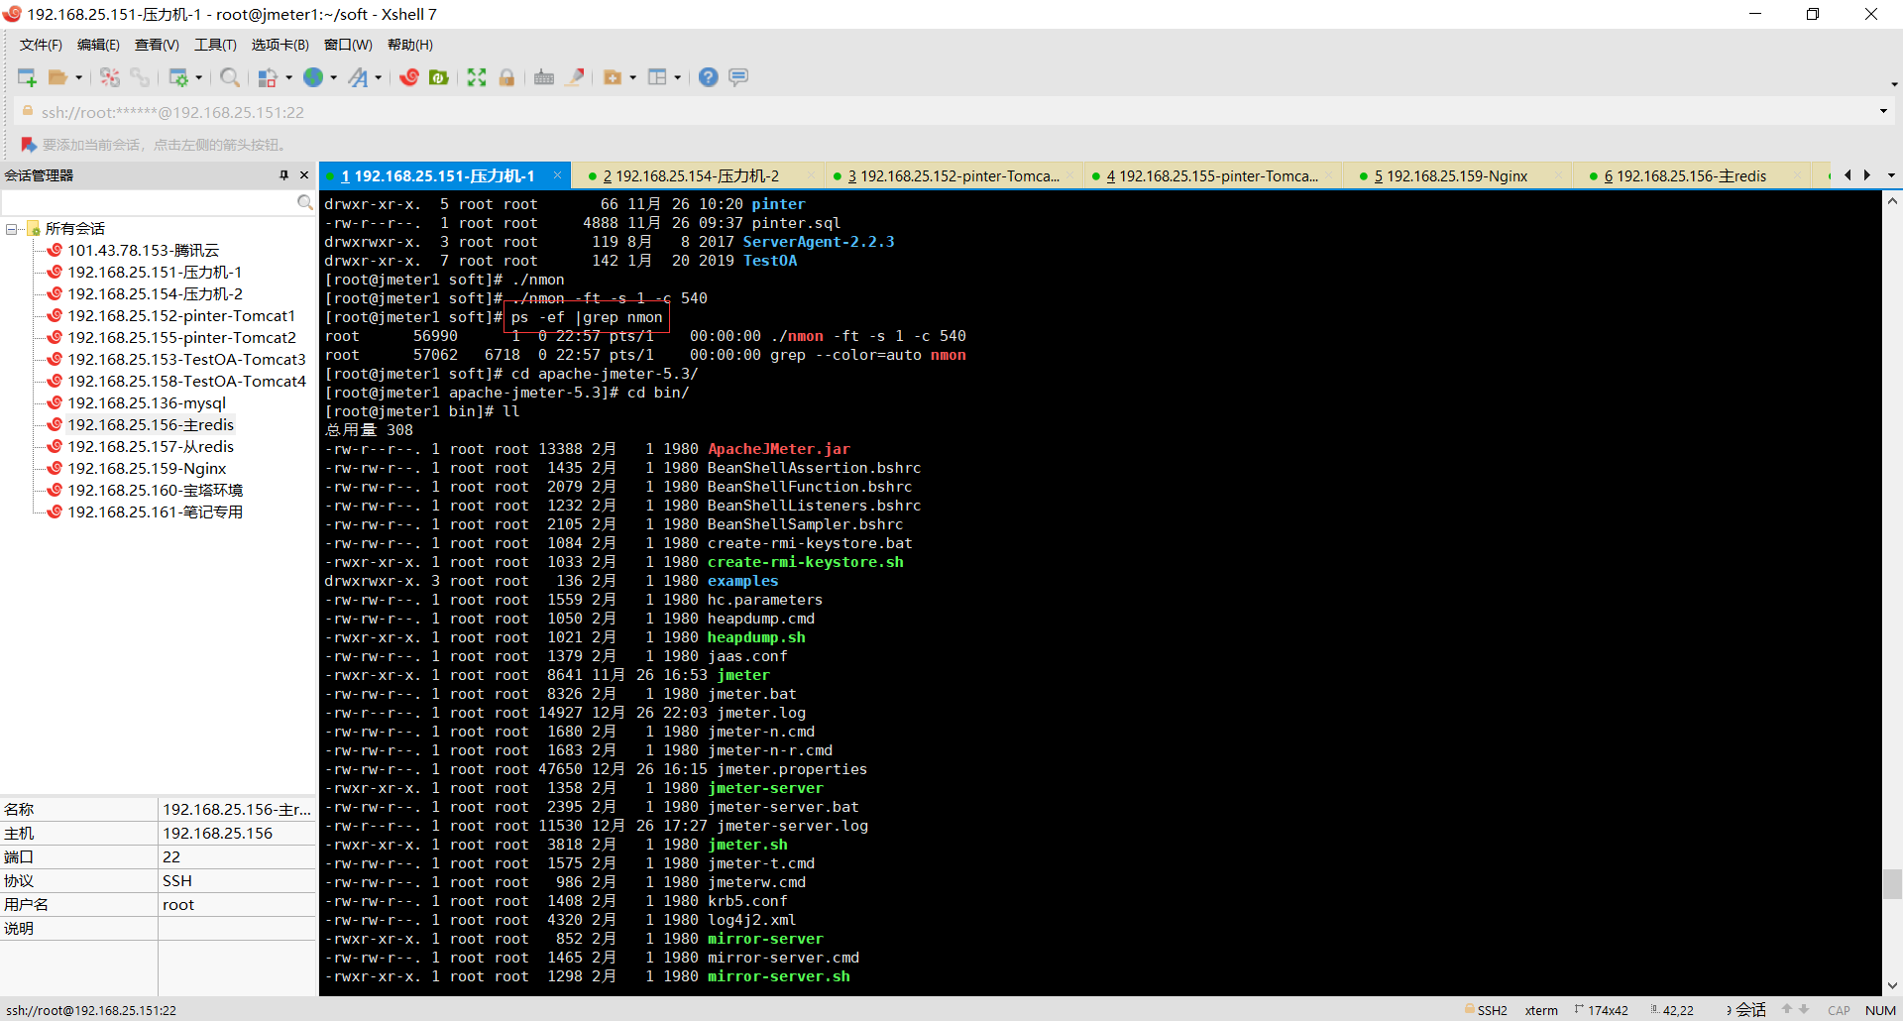
Task: Click the Find magnifier icon in toolbar
Action: point(229,77)
